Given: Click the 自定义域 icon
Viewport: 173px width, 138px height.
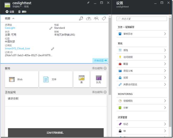Looking at the screenshot, I should click(x=120, y=71).
